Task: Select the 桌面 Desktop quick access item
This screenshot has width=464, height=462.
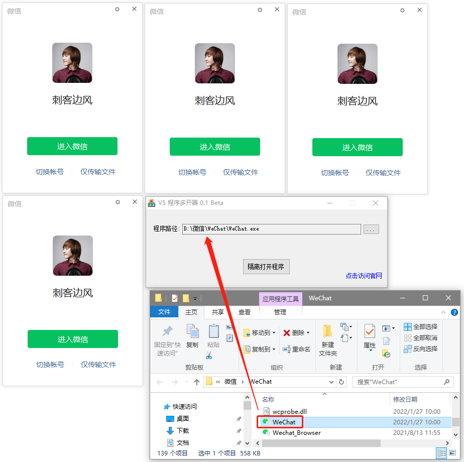Action: click(x=178, y=418)
